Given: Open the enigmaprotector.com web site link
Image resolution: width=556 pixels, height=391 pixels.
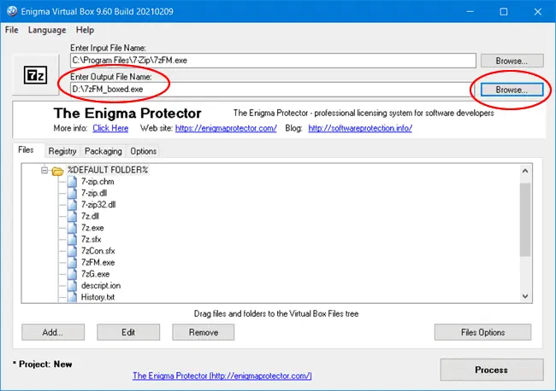Looking at the screenshot, I should (226, 128).
